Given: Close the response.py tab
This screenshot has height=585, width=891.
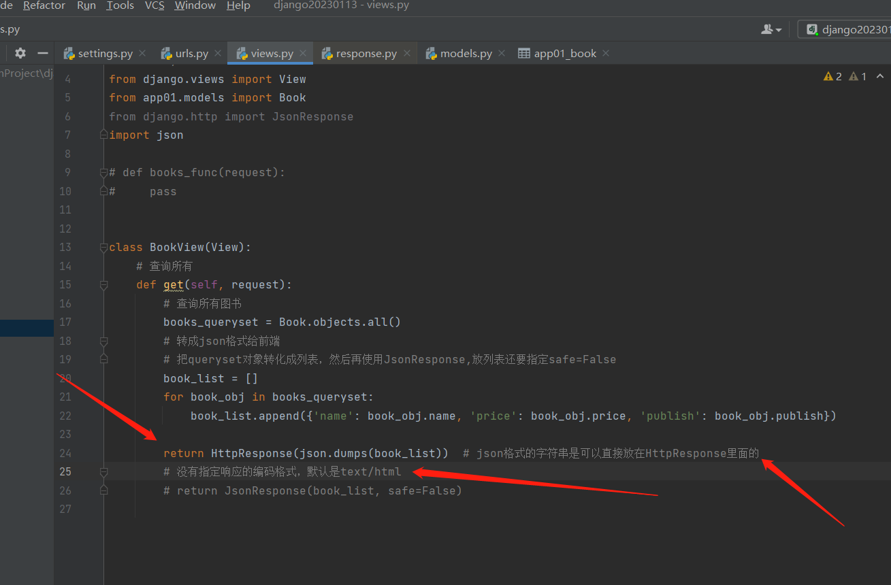Looking at the screenshot, I should point(407,53).
